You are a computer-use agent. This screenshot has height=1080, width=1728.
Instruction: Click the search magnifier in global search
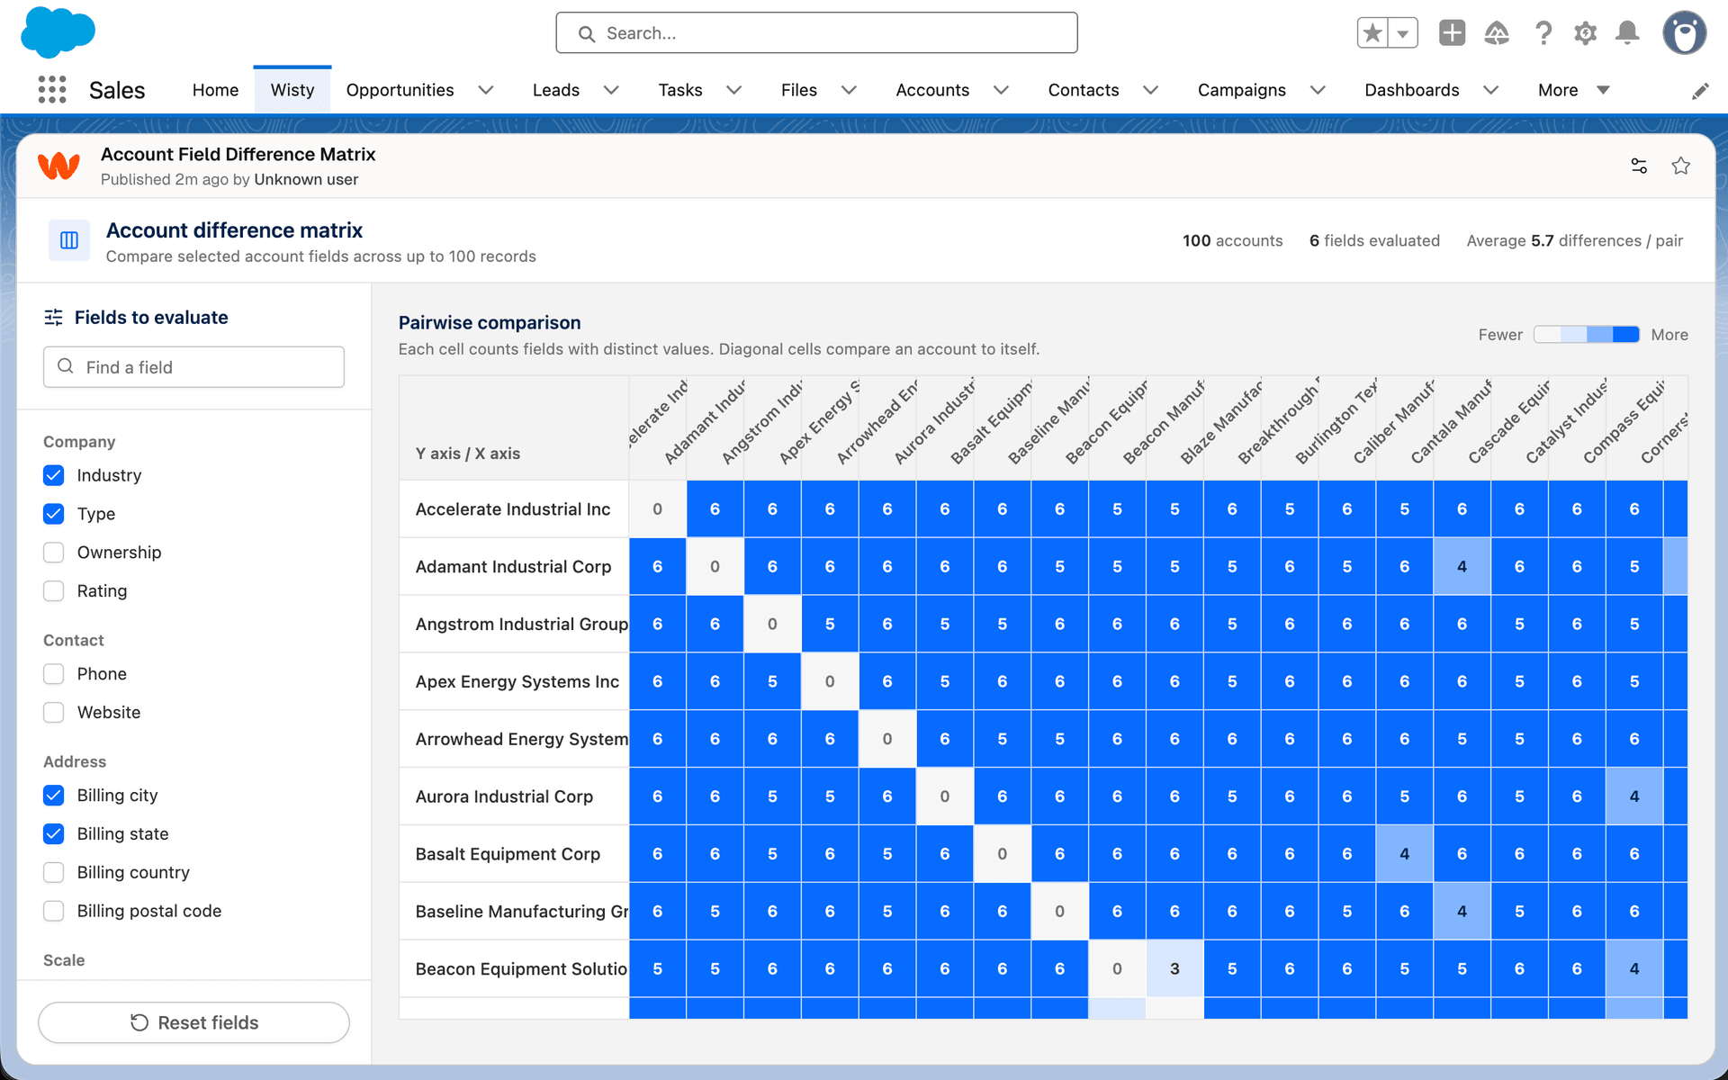[587, 33]
